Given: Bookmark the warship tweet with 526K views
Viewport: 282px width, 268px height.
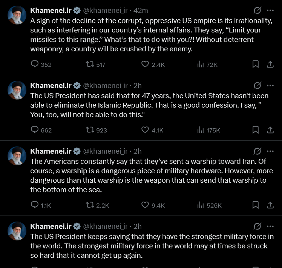Looking at the screenshot, I should (x=256, y=205).
